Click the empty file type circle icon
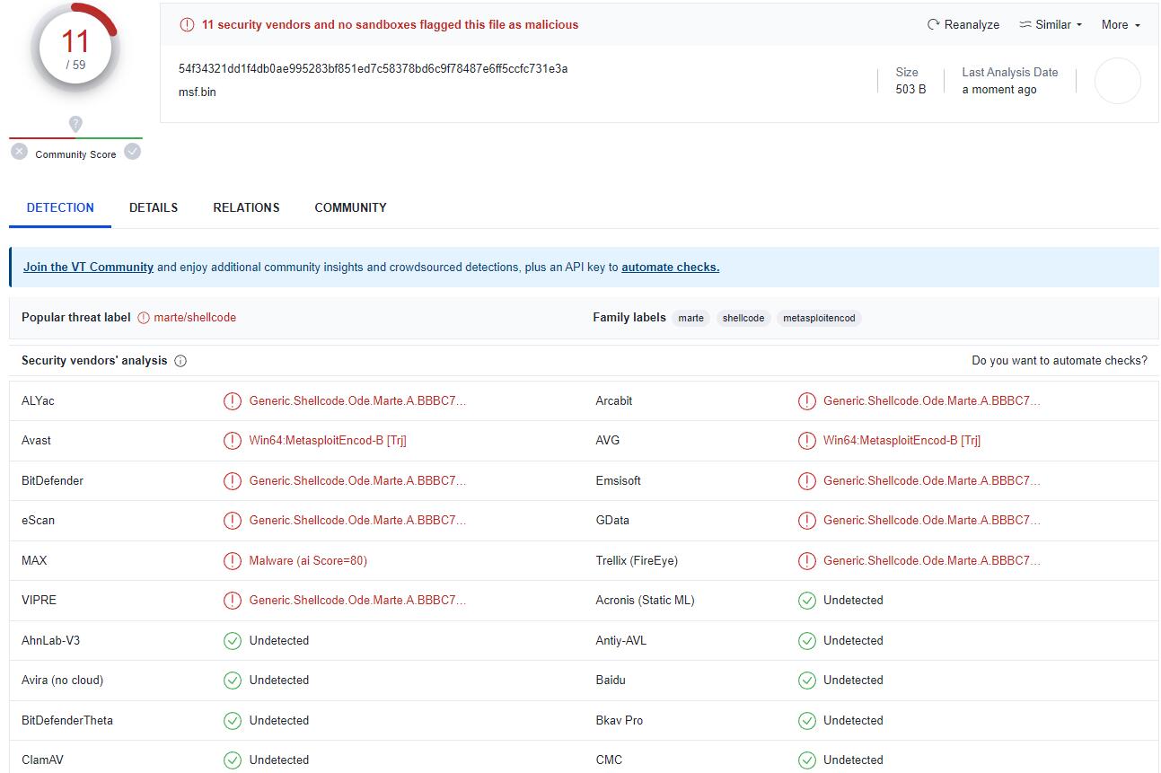1161x773 pixels. [x=1118, y=81]
